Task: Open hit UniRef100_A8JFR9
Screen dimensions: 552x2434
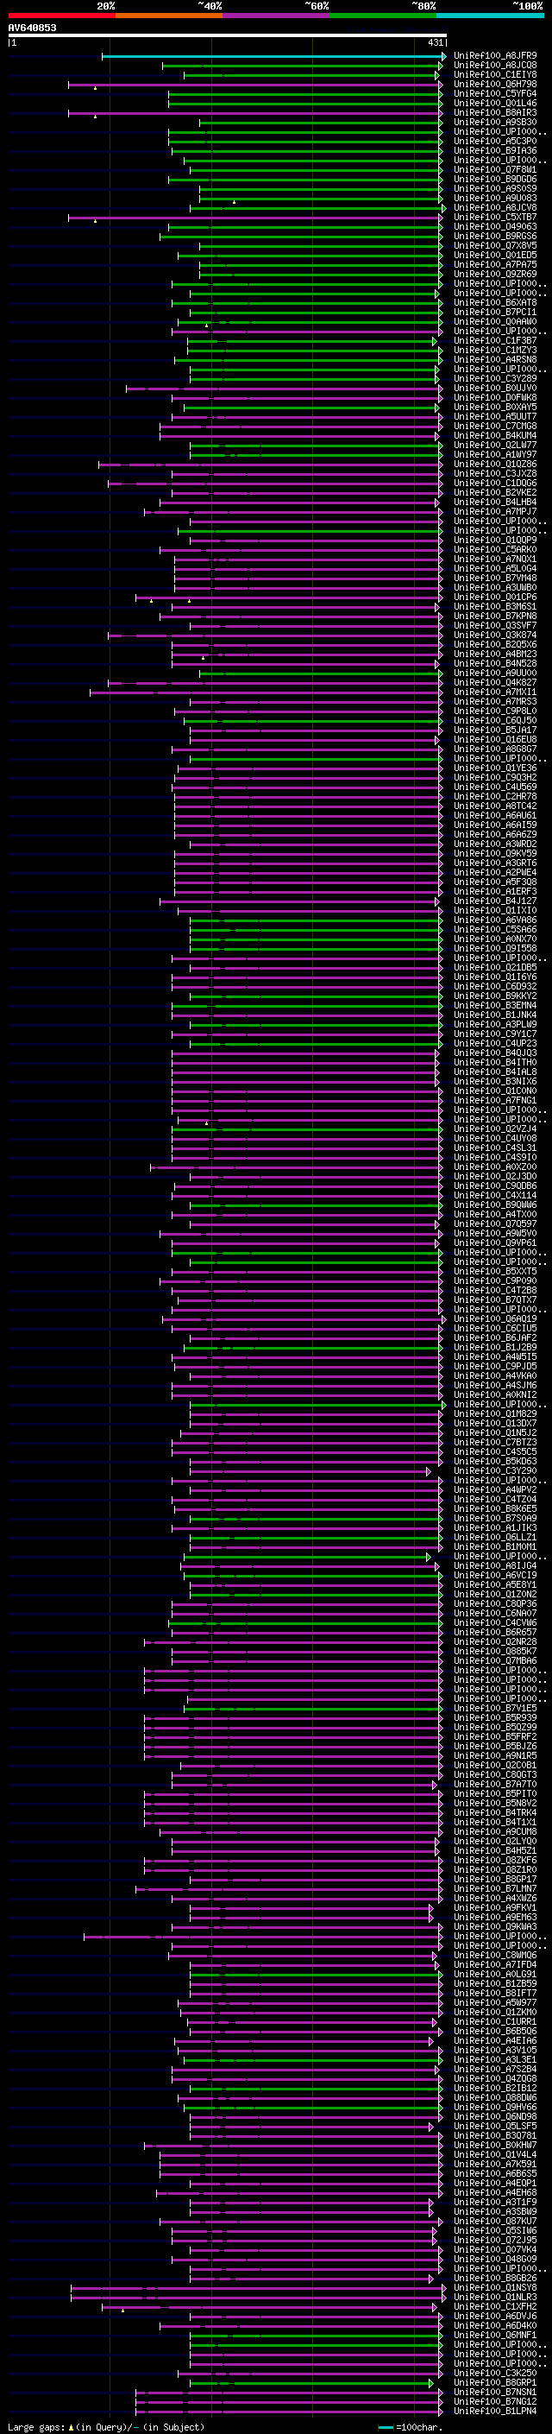Action: pos(495,56)
